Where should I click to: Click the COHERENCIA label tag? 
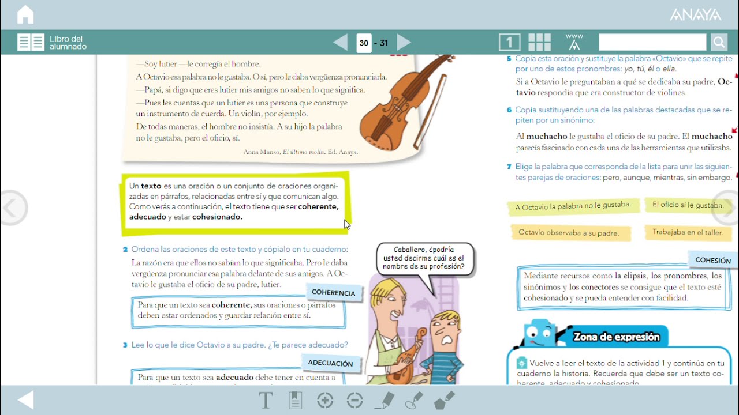[333, 293]
